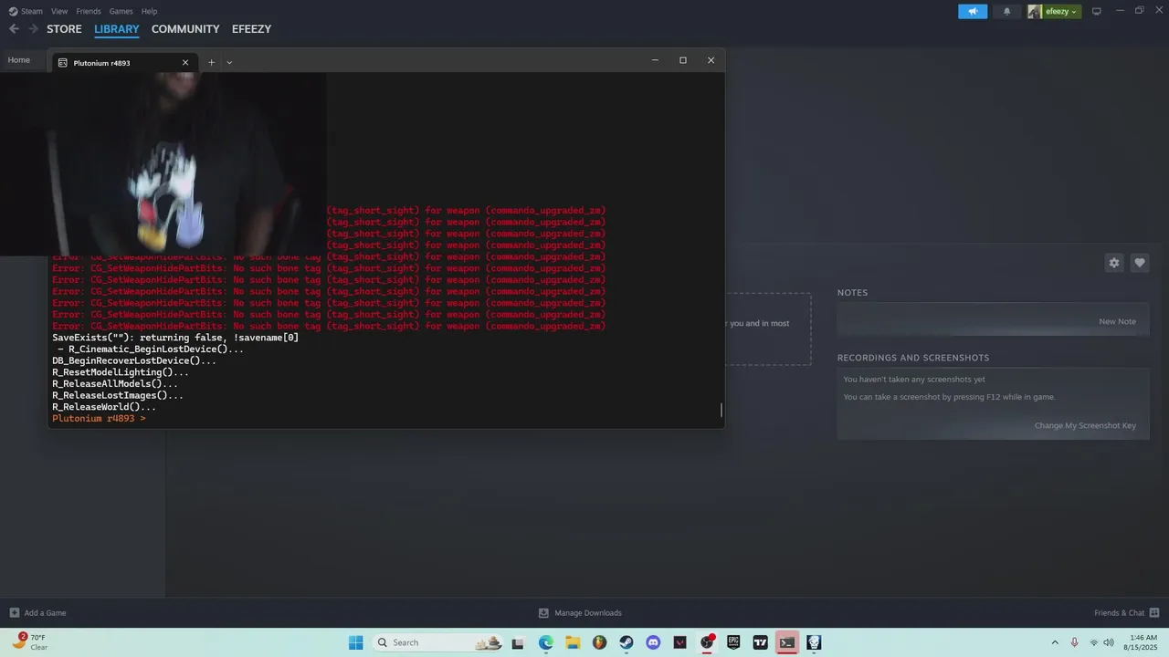Show hidden system tray icons

click(1055, 642)
